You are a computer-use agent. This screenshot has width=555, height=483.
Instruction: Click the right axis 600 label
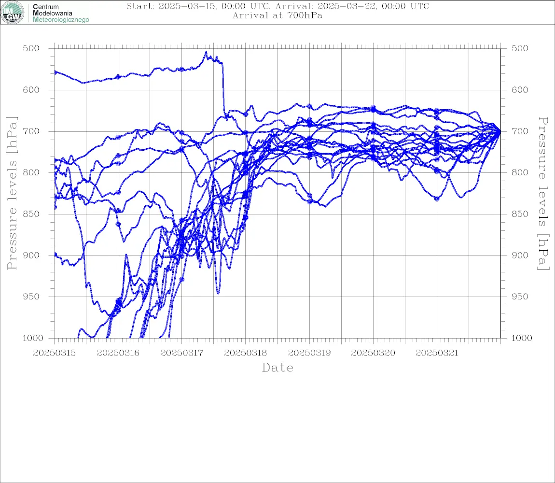coord(520,90)
